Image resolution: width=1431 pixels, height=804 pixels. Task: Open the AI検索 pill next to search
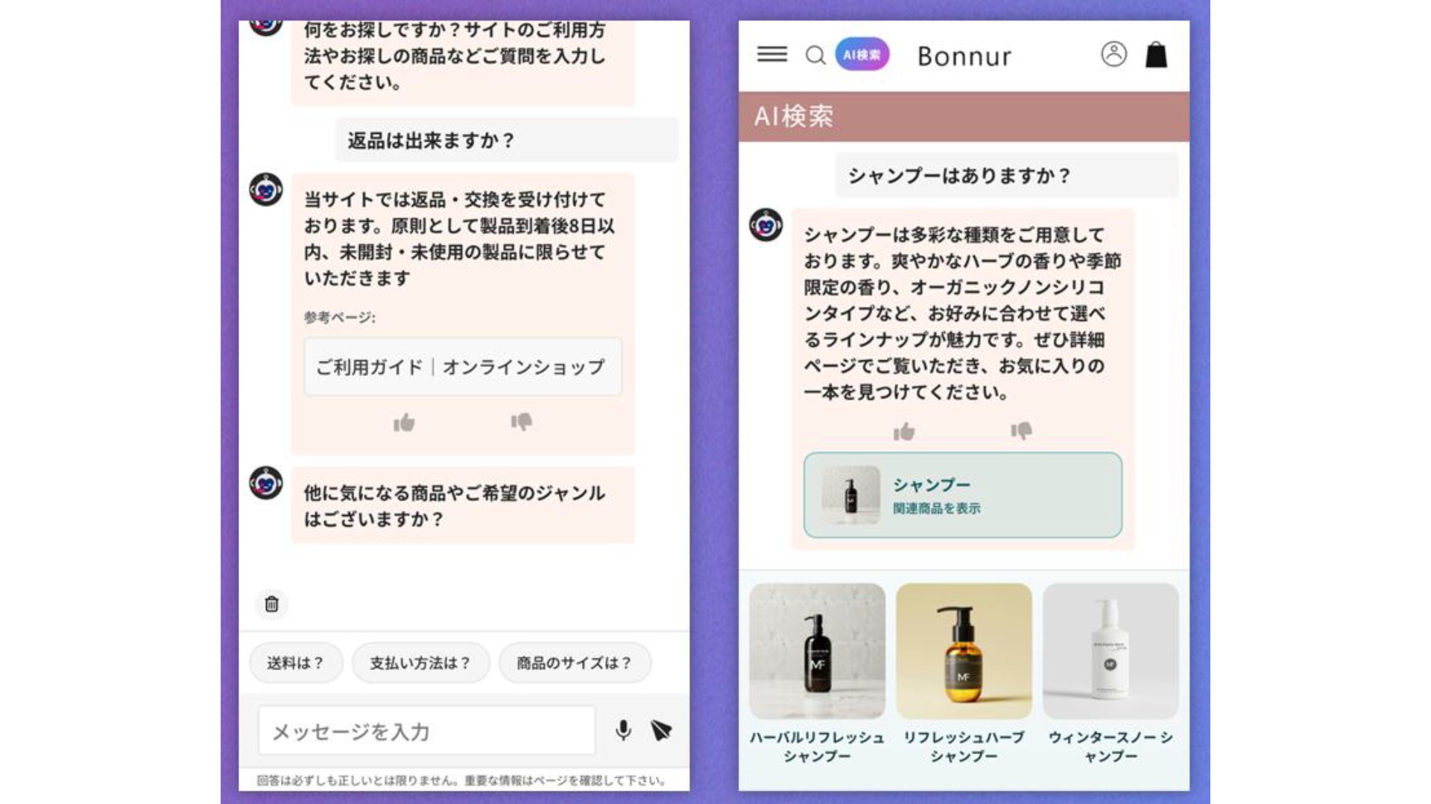[x=861, y=54]
